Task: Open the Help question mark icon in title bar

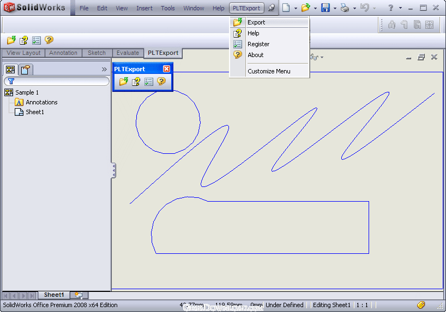Action: click(x=391, y=8)
